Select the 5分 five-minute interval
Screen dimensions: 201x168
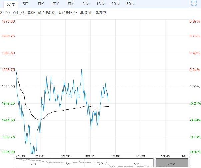85,4
